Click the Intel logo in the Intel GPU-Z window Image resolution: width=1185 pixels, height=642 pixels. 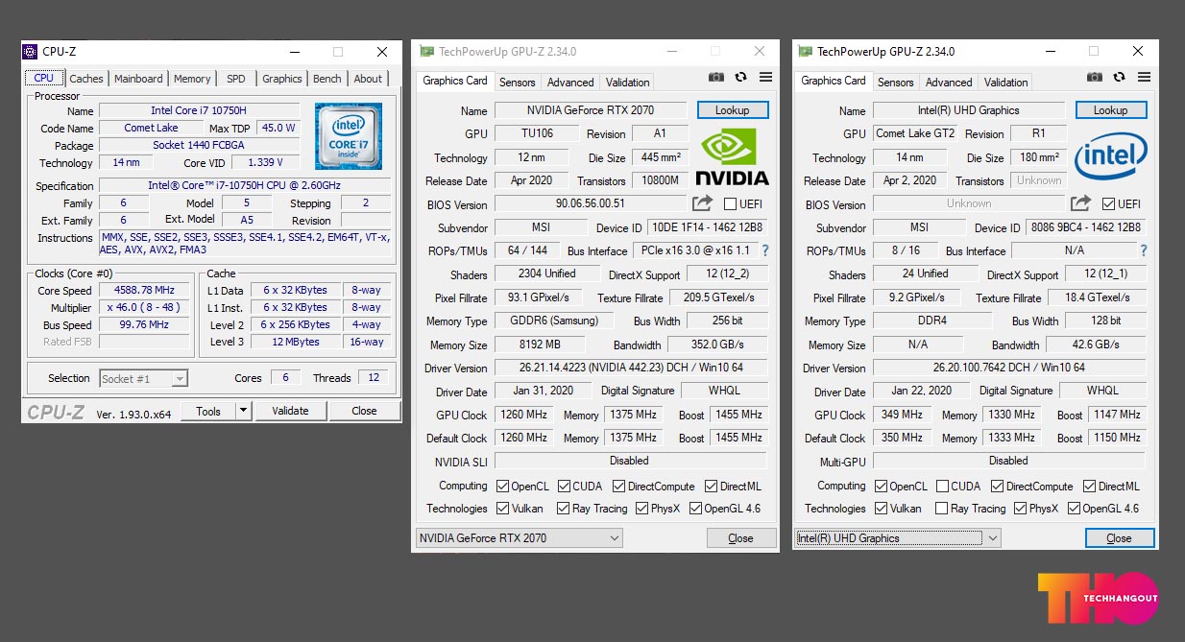[1110, 156]
